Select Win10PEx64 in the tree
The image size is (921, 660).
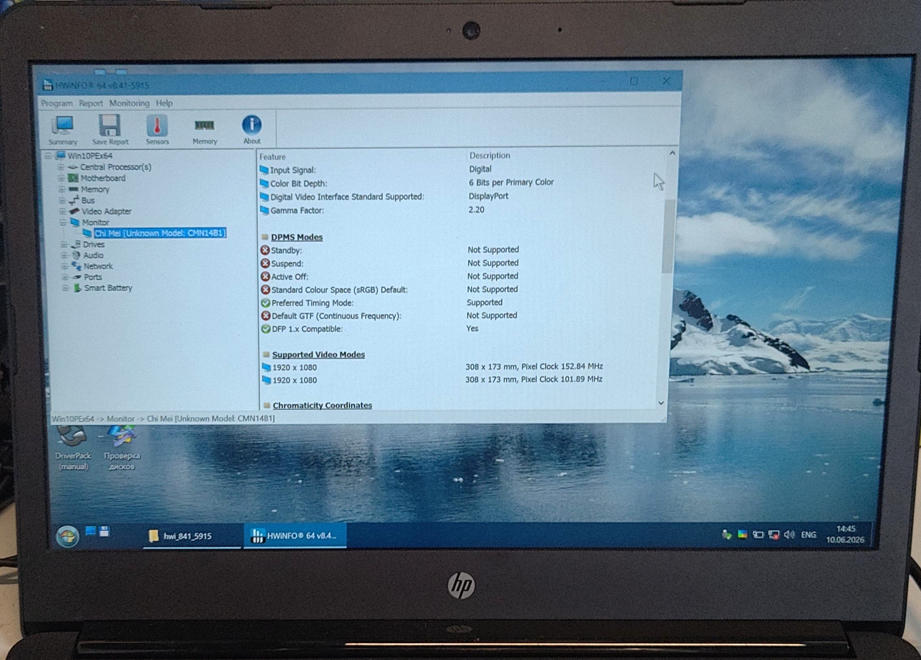point(90,156)
